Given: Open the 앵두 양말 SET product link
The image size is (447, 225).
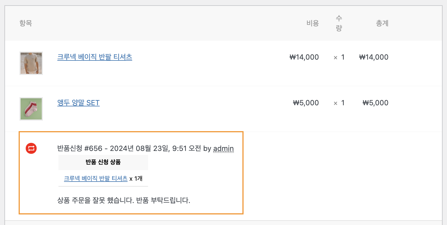Looking at the screenshot, I should click(x=78, y=102).
